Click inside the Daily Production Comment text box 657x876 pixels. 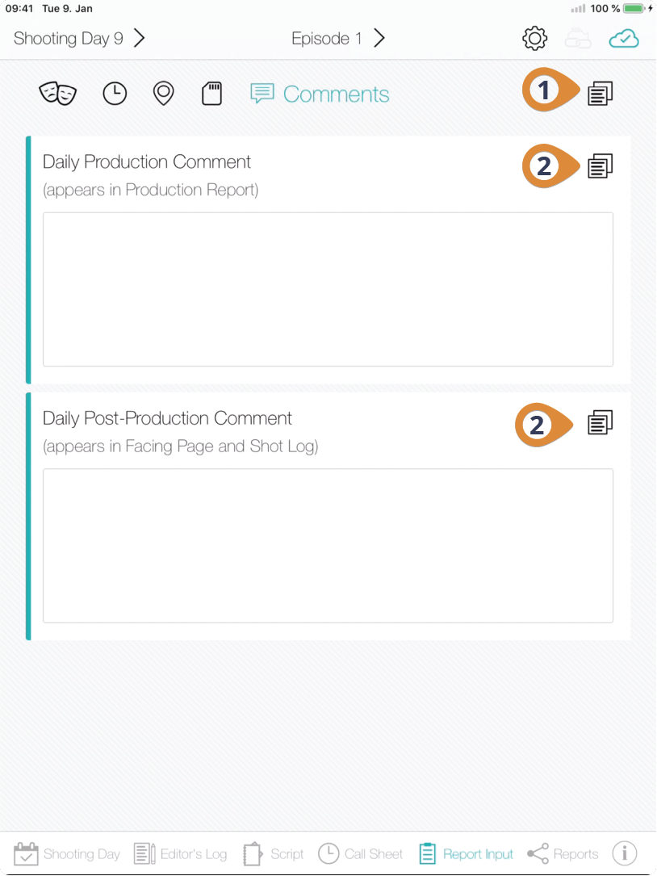tap(328, 289)
